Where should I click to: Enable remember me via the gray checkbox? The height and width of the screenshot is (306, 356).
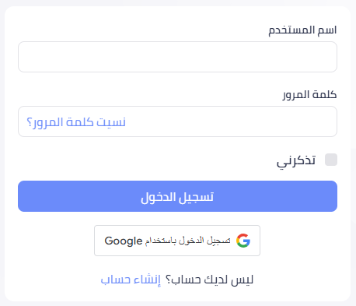click(331, 160)
